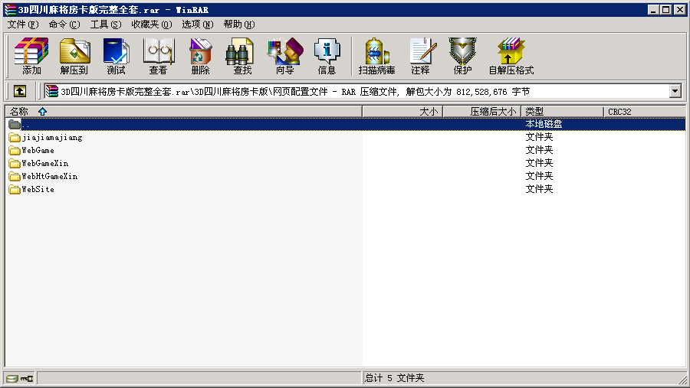Open the View (查看) toolbar icon
Image resolution: width=690 pixels, height=388 pixels.
[x=159, y=57]
